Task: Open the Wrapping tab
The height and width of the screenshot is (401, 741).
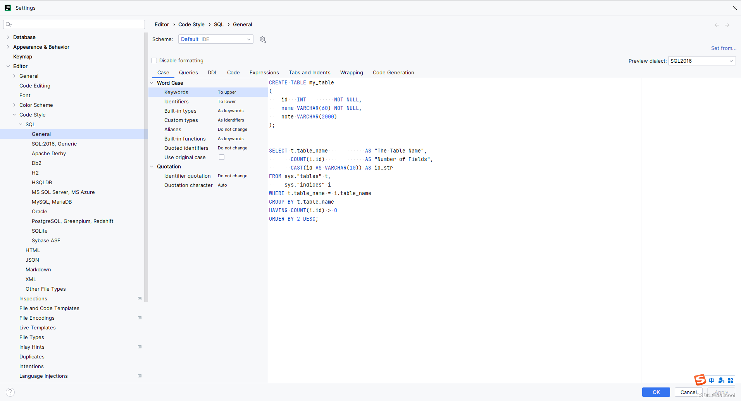Action: [x=352, y=72]
